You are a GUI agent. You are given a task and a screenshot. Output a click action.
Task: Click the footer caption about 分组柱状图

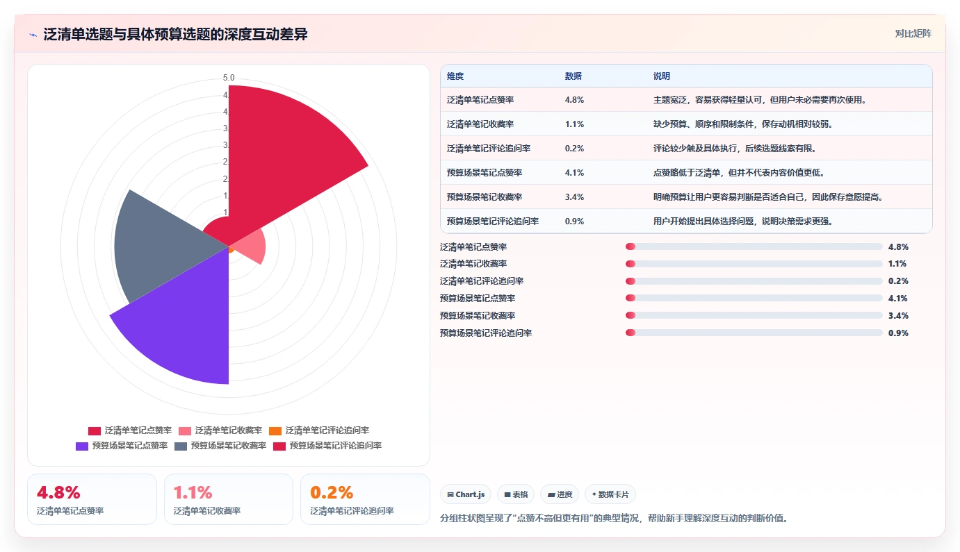tap(614, 518)
